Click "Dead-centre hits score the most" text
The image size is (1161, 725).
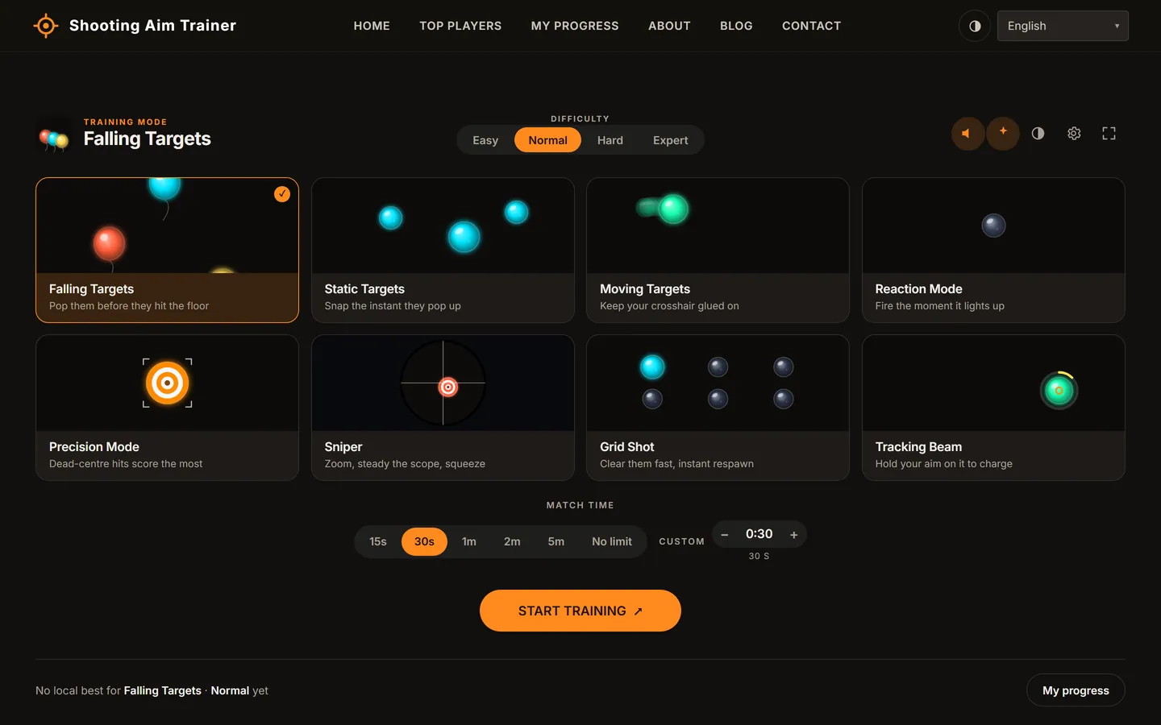coord(126,464)
